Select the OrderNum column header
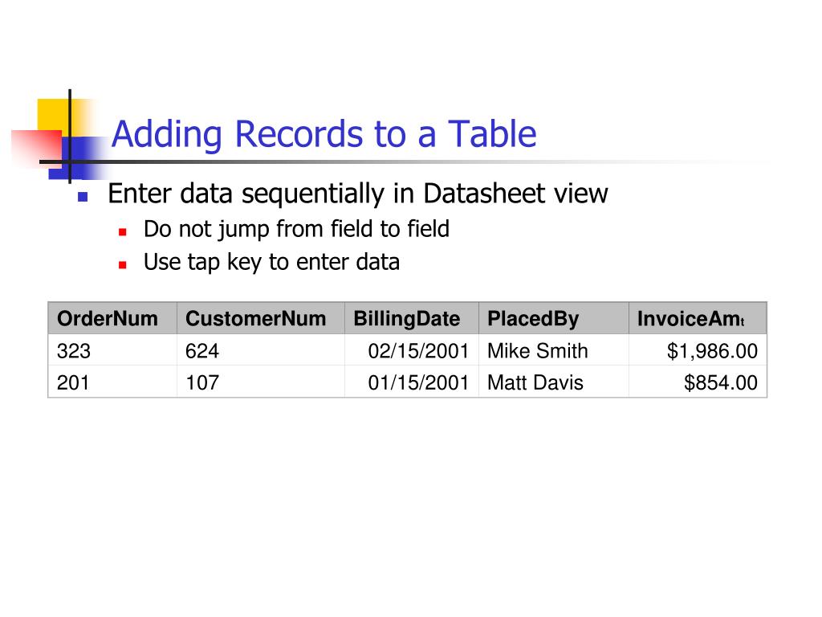The width and height of the screenshot is (822, 617). tap(112, 318)
